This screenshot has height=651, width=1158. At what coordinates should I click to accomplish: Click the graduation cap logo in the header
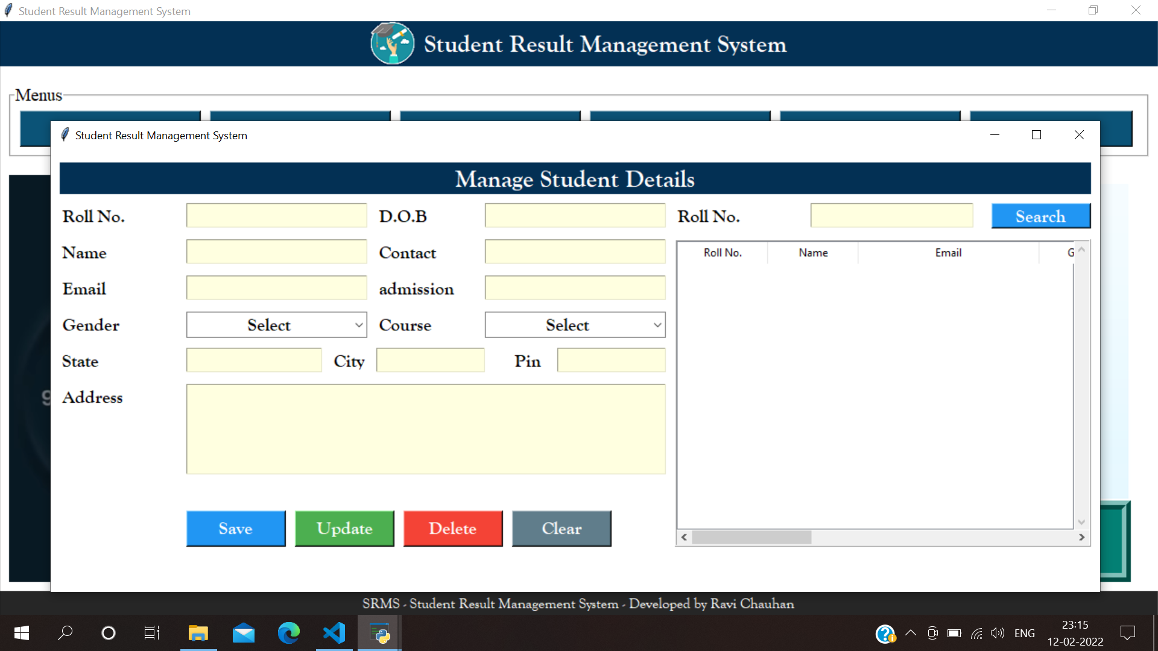pyautogui.click(x=392, y=43)
